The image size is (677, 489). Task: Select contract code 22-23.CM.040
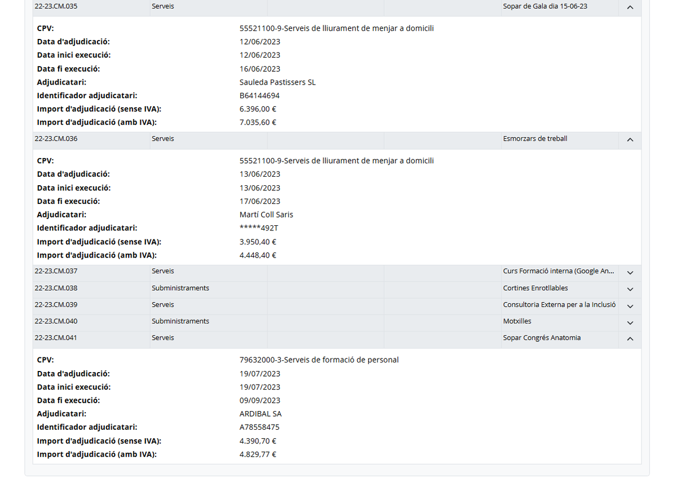coord(56,321)
